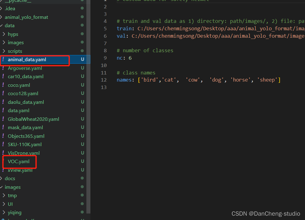Expand the hyps folder
The image size is (305, 220).
[x=4, y=34]
